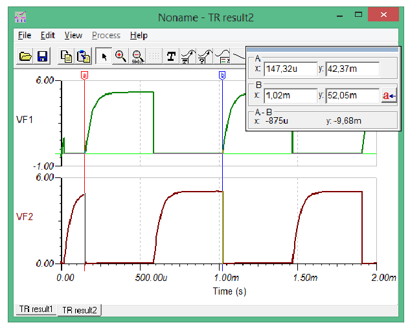This screenshot has height=325, width=410.
Task: Maximize the Noname window
Action: tap(358, 15)
